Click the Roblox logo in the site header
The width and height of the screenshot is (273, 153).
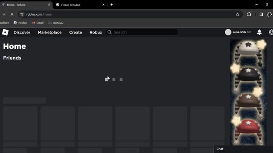coord(5,32)
